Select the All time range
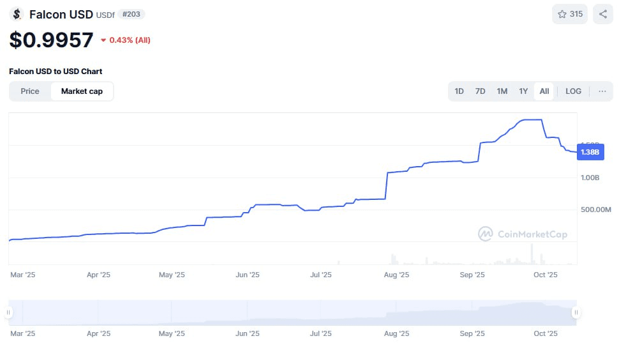619x343 pixels. pyautogui.click(x=544, y=91)
